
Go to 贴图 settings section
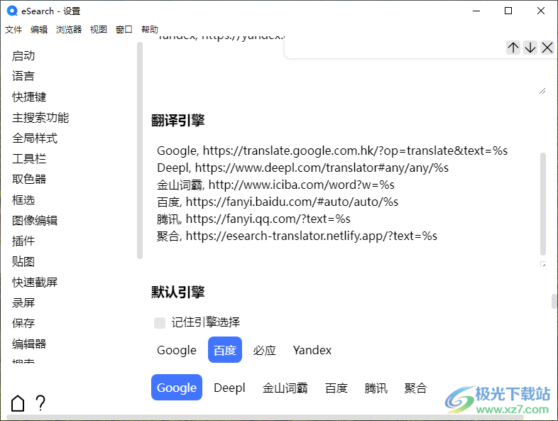click(x=23, y=261)
